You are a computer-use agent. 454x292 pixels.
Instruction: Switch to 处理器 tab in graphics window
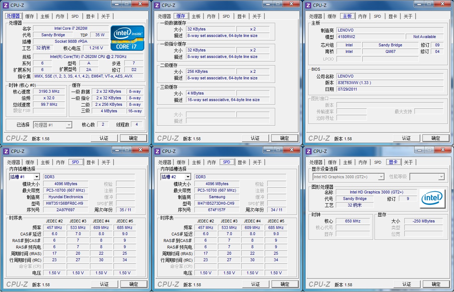tap(316, 162)
